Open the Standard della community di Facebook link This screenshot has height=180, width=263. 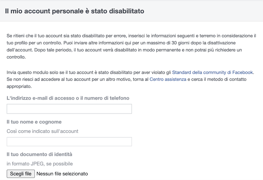point(212,72)
